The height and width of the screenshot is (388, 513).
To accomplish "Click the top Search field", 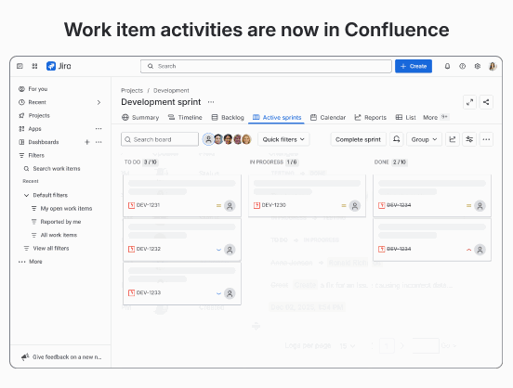I will tap(266, 66).
